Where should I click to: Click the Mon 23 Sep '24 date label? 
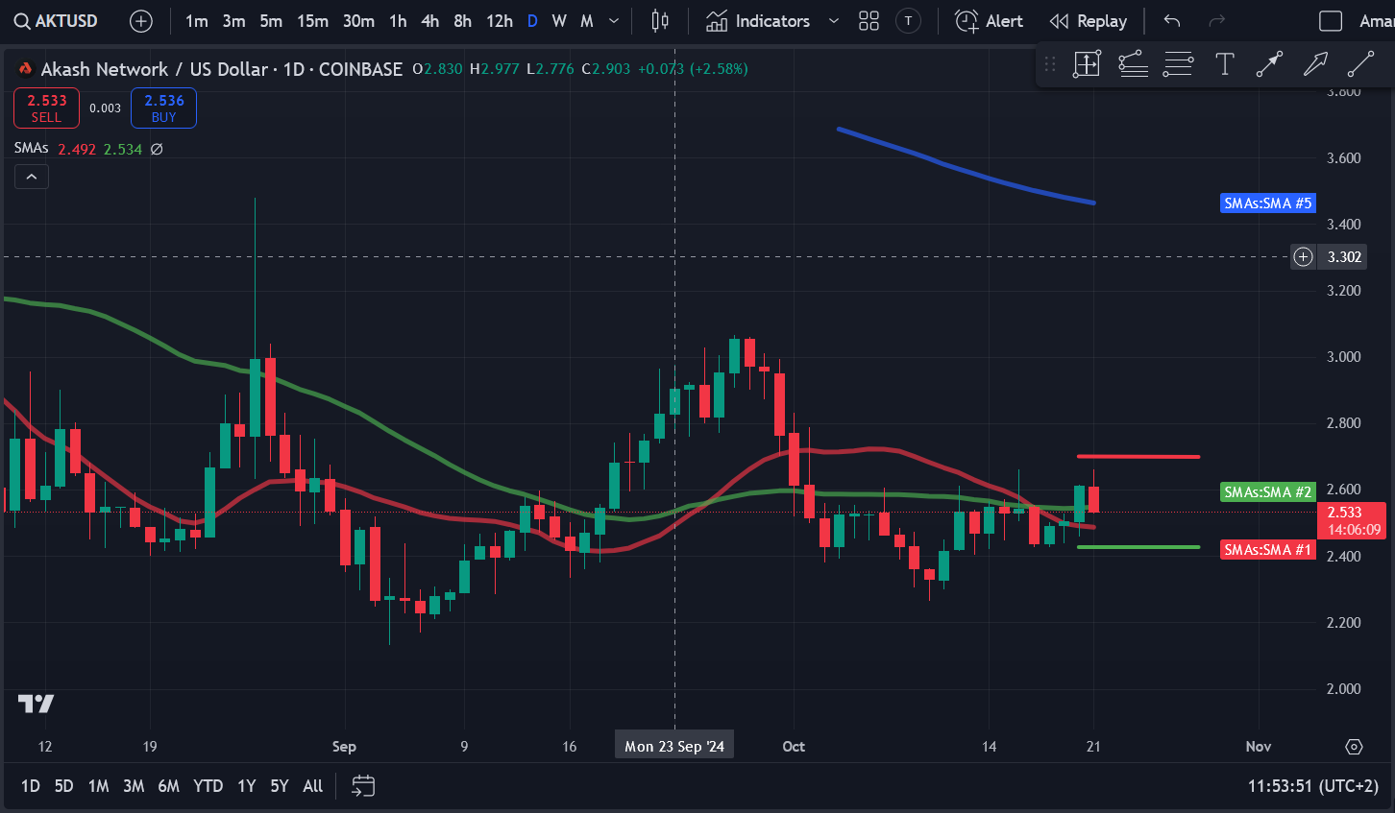tap(674, 746)
